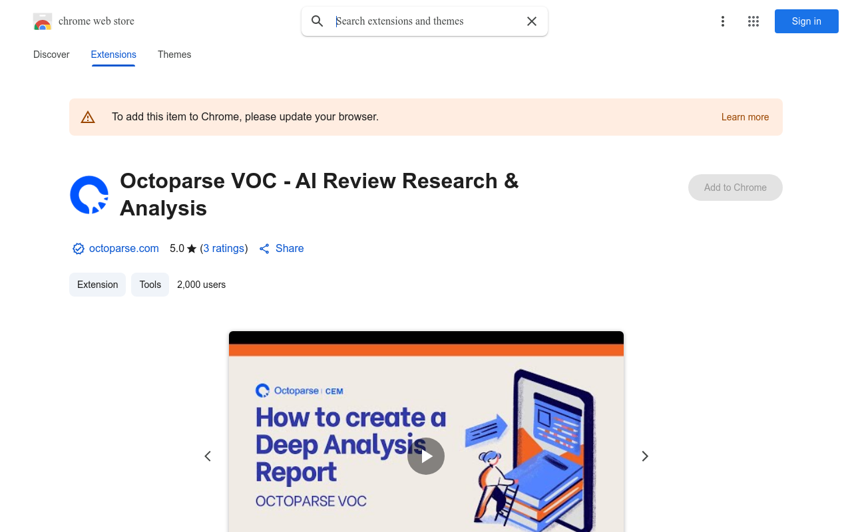Viewport: 852px width, 532px height.
Task: Click the update your browser warning text
Action: [245, 117]
